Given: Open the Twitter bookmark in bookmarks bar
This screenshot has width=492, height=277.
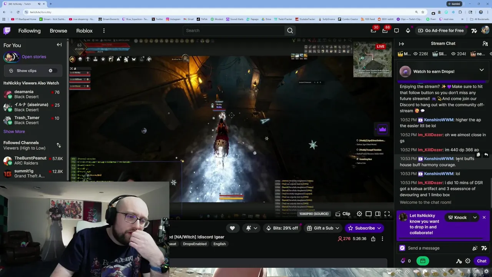Looking at the screenshot, I should click(158, 19).
